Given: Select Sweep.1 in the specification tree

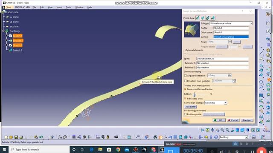Looking at the screenshot, I should pos(17,50).
